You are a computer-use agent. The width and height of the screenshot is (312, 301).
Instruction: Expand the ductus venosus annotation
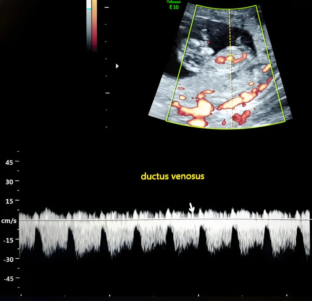[172, 176]
